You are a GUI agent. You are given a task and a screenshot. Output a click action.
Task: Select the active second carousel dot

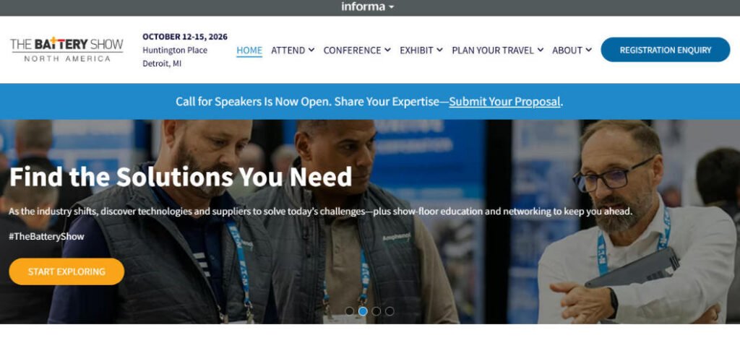tap(363, 311)
